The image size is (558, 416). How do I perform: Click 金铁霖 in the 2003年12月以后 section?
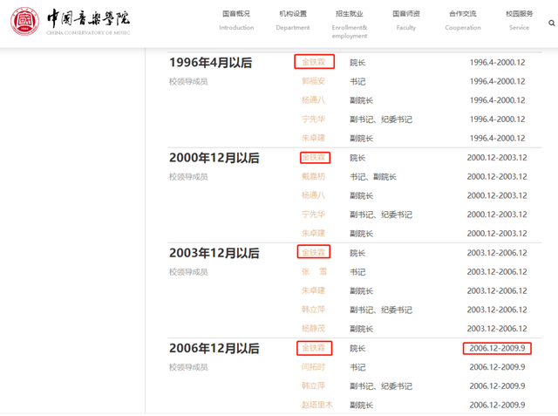coord(314,252)
